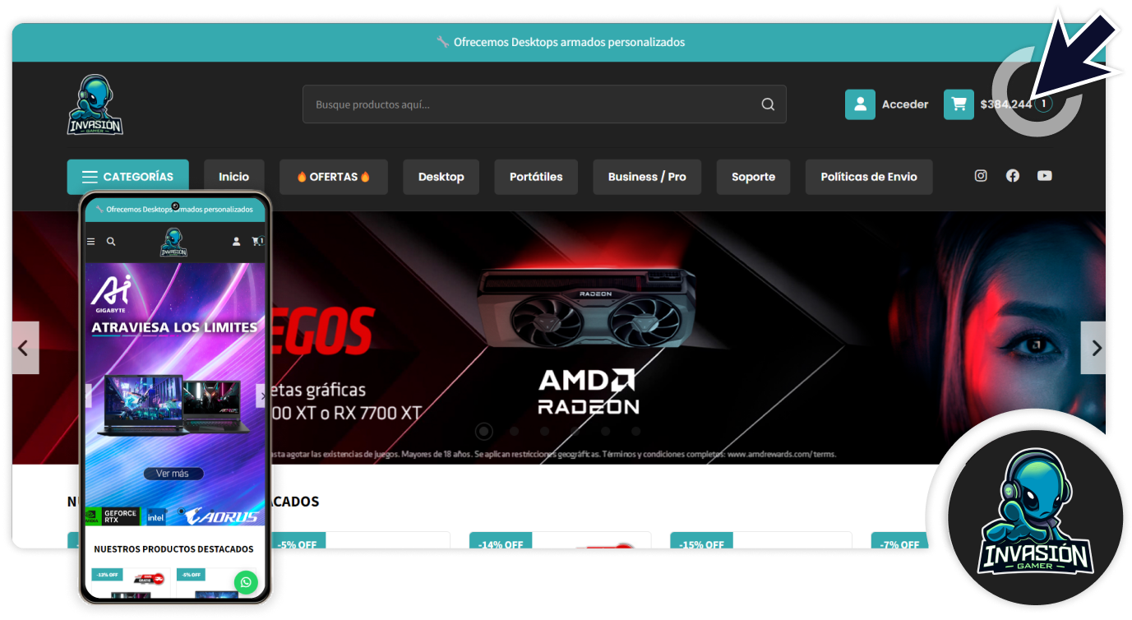The image size is (1132, 620).
Task: Tap the WhatsApp chat icon on phone
Action: 246,582
